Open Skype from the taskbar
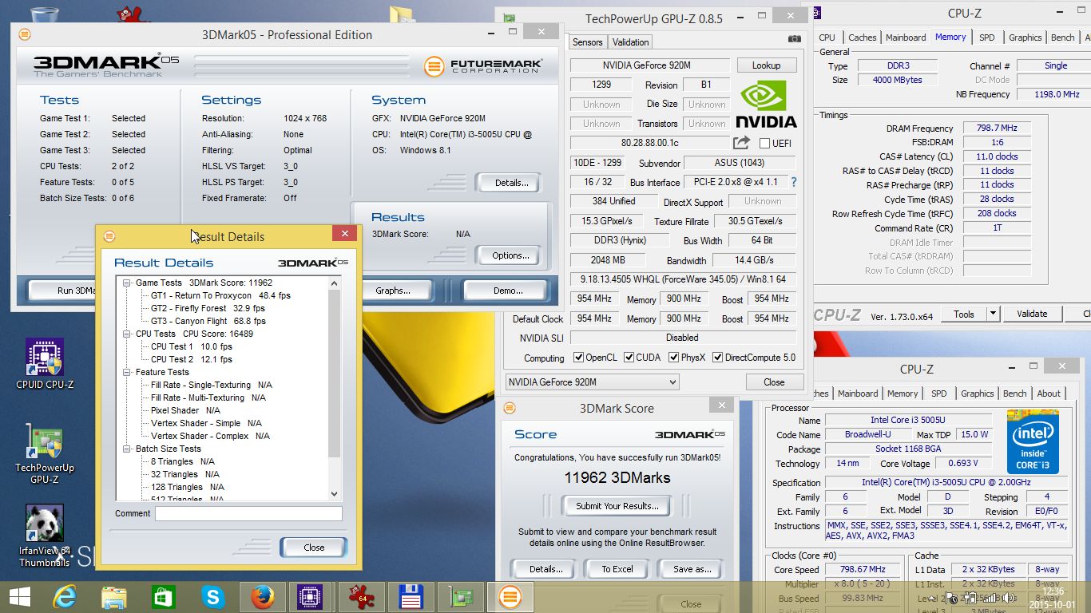This screenshot has height=613, width=1091. pos(212,596)
